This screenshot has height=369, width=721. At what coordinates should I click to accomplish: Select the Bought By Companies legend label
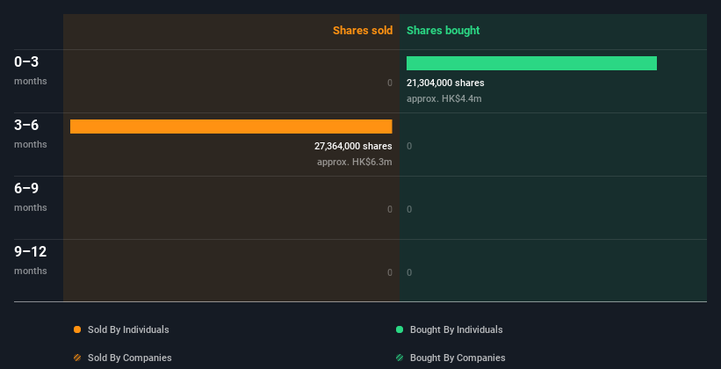point(458,358)
